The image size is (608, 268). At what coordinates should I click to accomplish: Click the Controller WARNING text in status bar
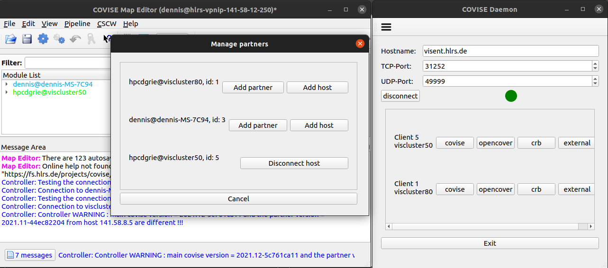click(206, 255)
